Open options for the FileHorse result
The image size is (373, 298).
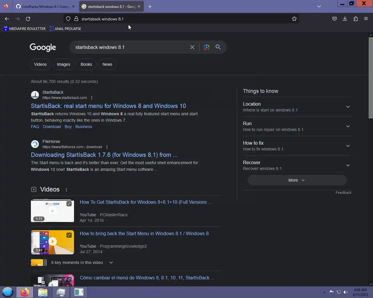coord(107,147)
